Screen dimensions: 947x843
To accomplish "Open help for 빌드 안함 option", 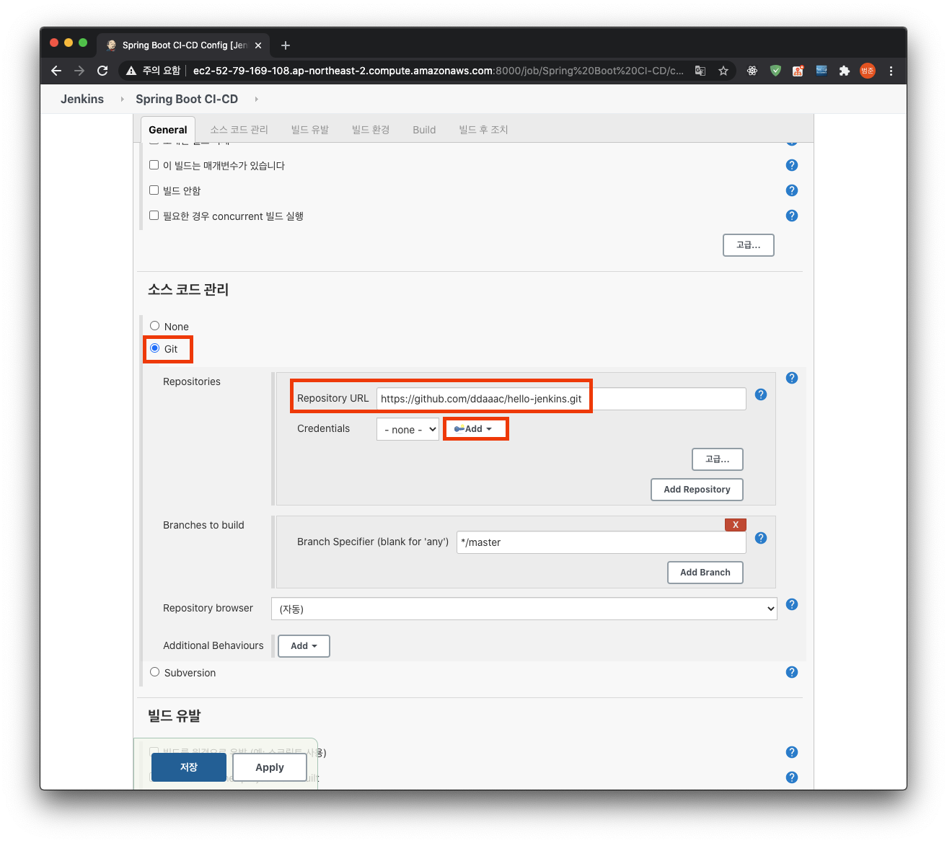I will pyautogui.click(x=792, y=190).
